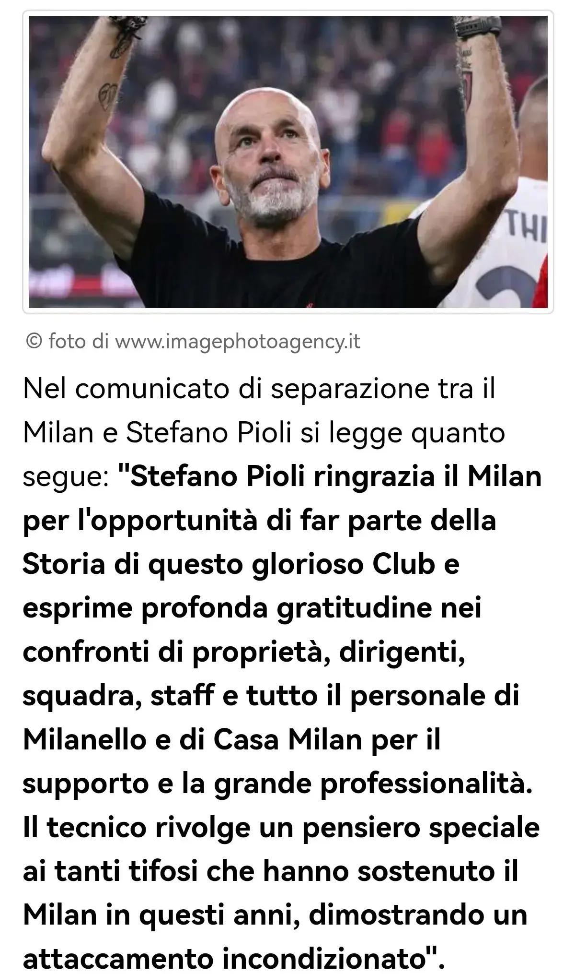The image size is (575, 974).
Task: Click the bold text "Stefano Pioli ringrazia il Milan"
Action: pos(336,477)
